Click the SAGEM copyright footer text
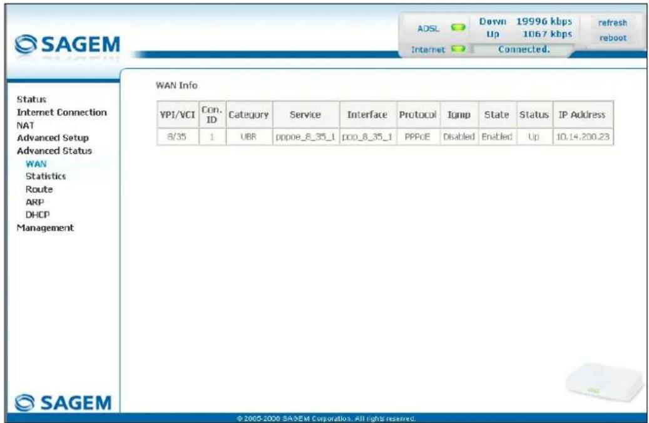The height and width of the screenshot is (423, 649). (x=326, y=419)
